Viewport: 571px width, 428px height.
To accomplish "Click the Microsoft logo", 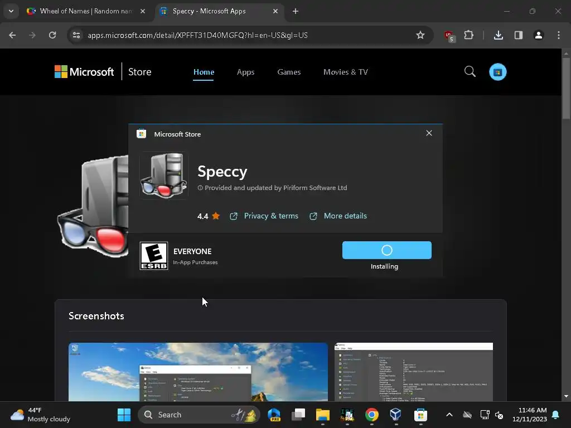I will pos(84,72).
